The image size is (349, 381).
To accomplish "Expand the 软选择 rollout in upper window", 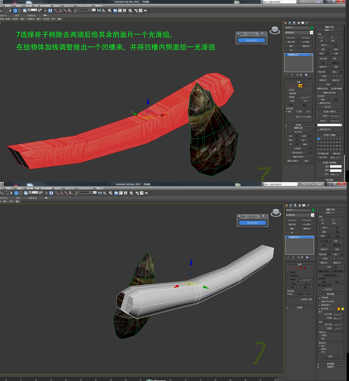I will 299,125.
